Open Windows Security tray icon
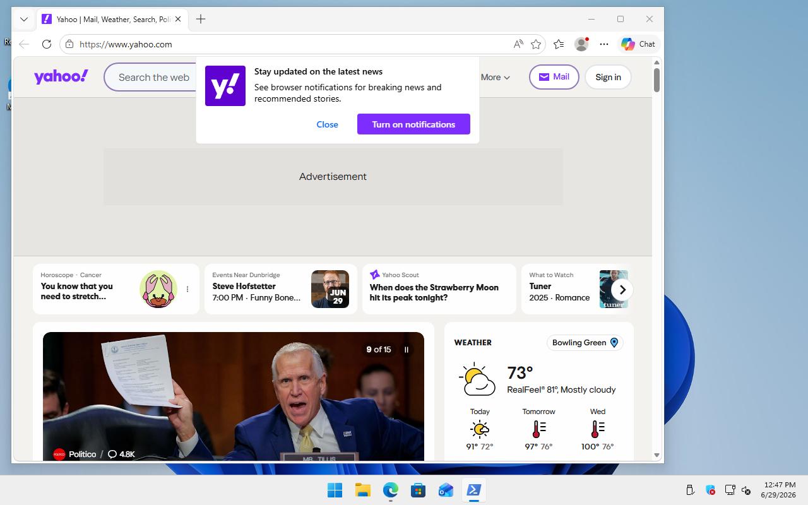This screenshot has height=505, width=808. (710, 490)
